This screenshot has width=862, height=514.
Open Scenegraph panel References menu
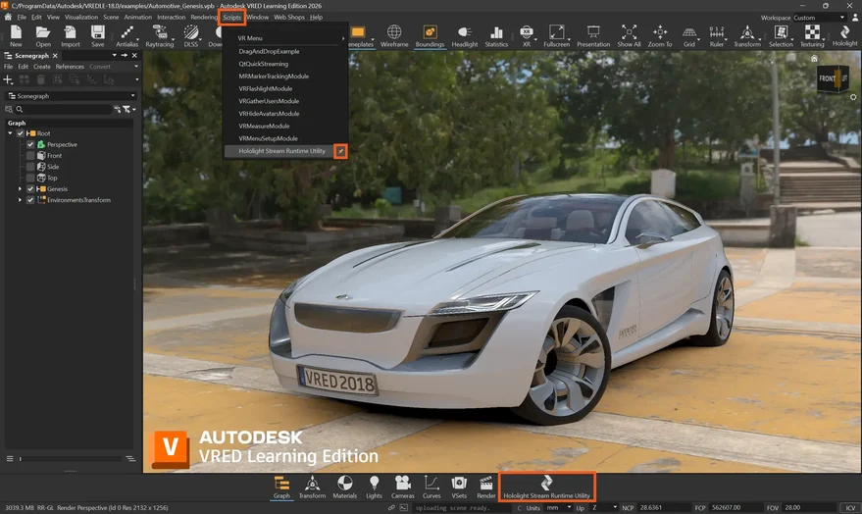point(70,67)
